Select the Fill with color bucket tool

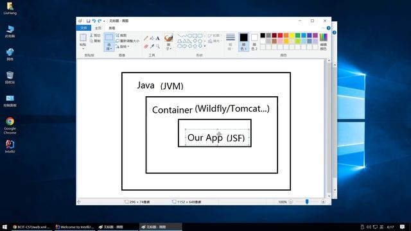coord(152,38)
